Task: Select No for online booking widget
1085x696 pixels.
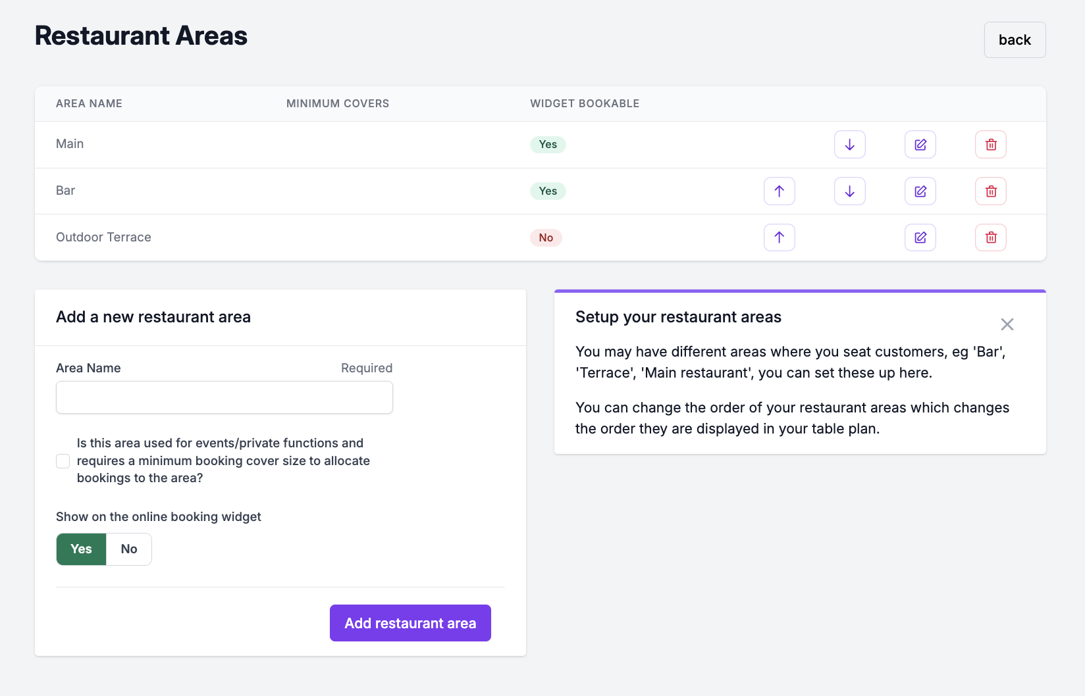Action: click(x=129, y=549)
